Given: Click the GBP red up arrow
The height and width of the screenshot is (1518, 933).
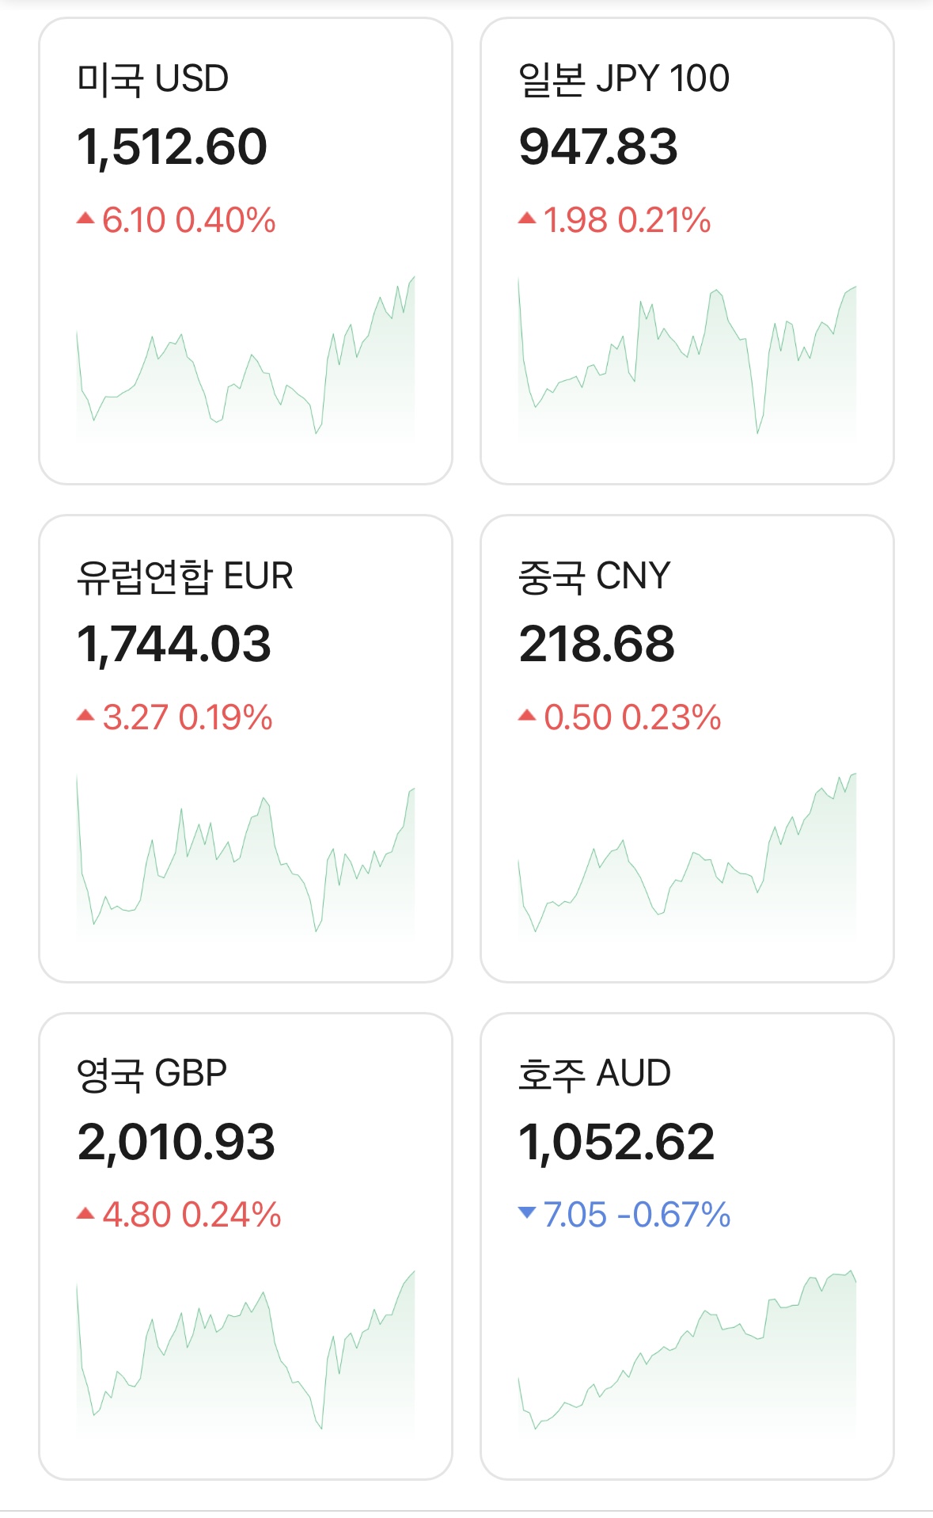Looking at the screenshot, I should [x=85, y=1213].
